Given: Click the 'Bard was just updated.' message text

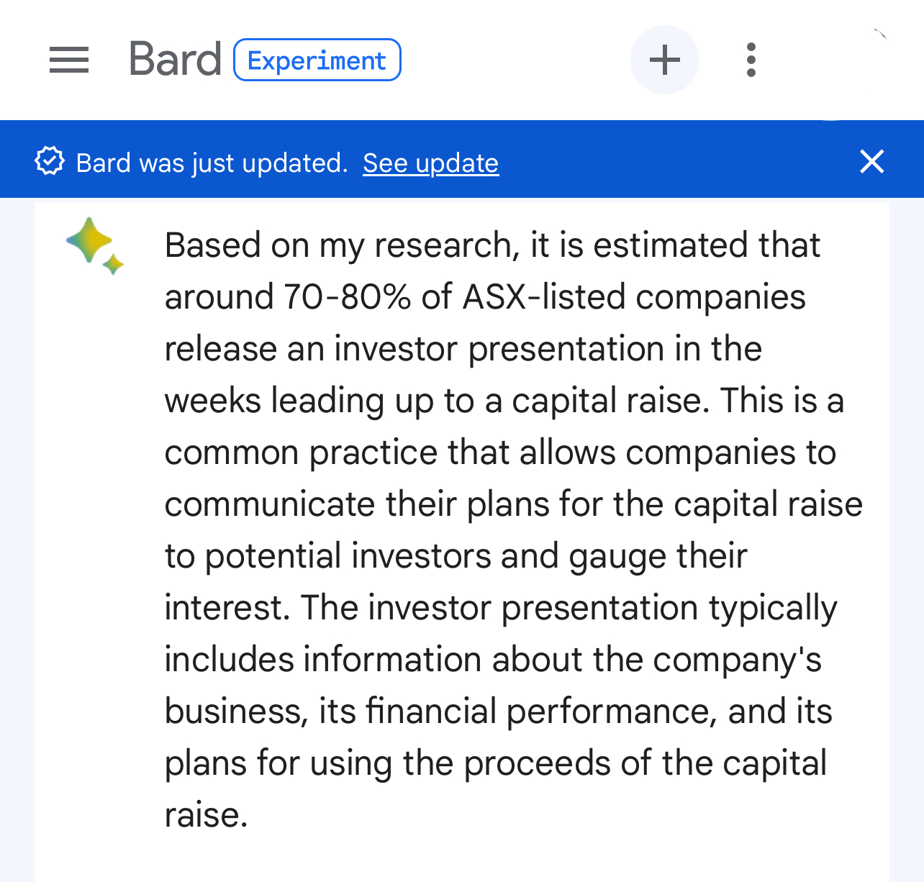Looking at the screenshot, I should (x=212, y=163).
